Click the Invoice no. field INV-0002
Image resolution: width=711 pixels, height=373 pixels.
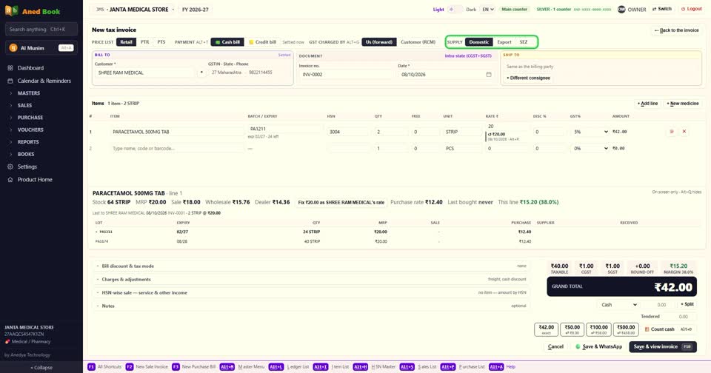(346, 74)
